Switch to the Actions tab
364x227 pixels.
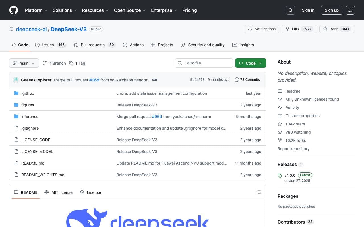coord(133,45)
